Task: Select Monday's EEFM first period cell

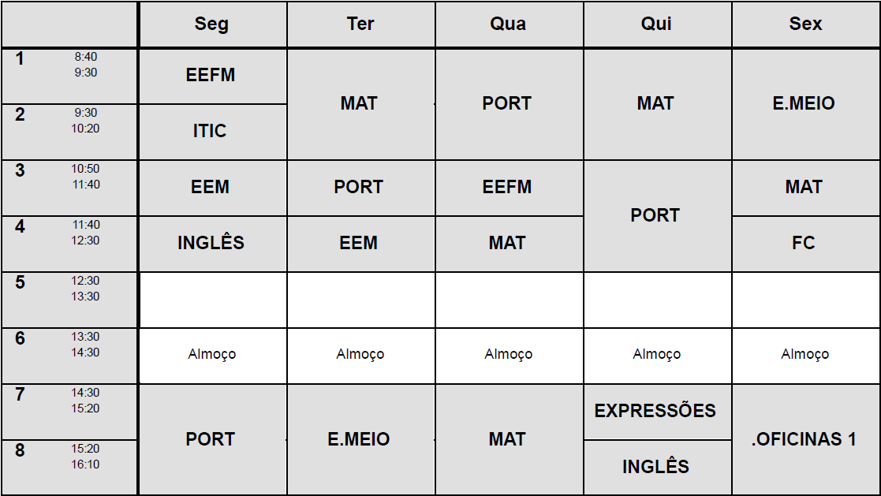Action: [211, 76]
